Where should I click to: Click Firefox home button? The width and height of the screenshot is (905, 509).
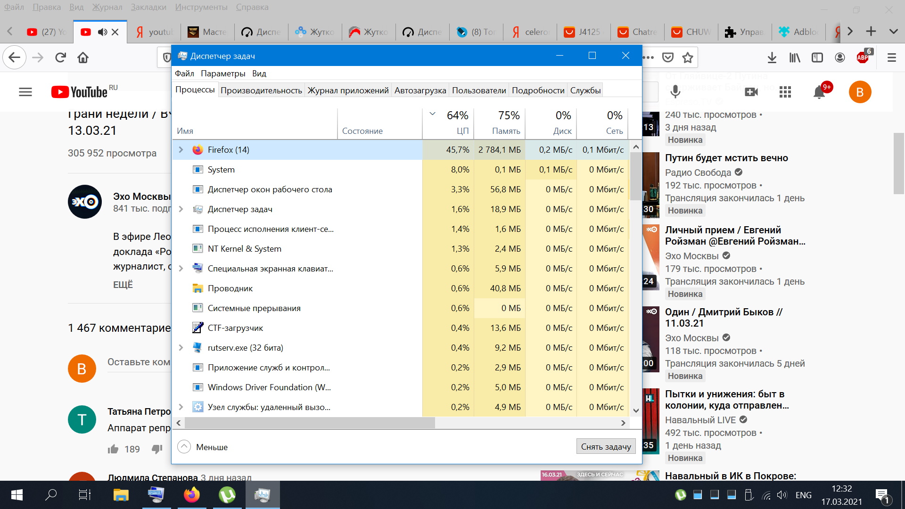click(83, 57)
